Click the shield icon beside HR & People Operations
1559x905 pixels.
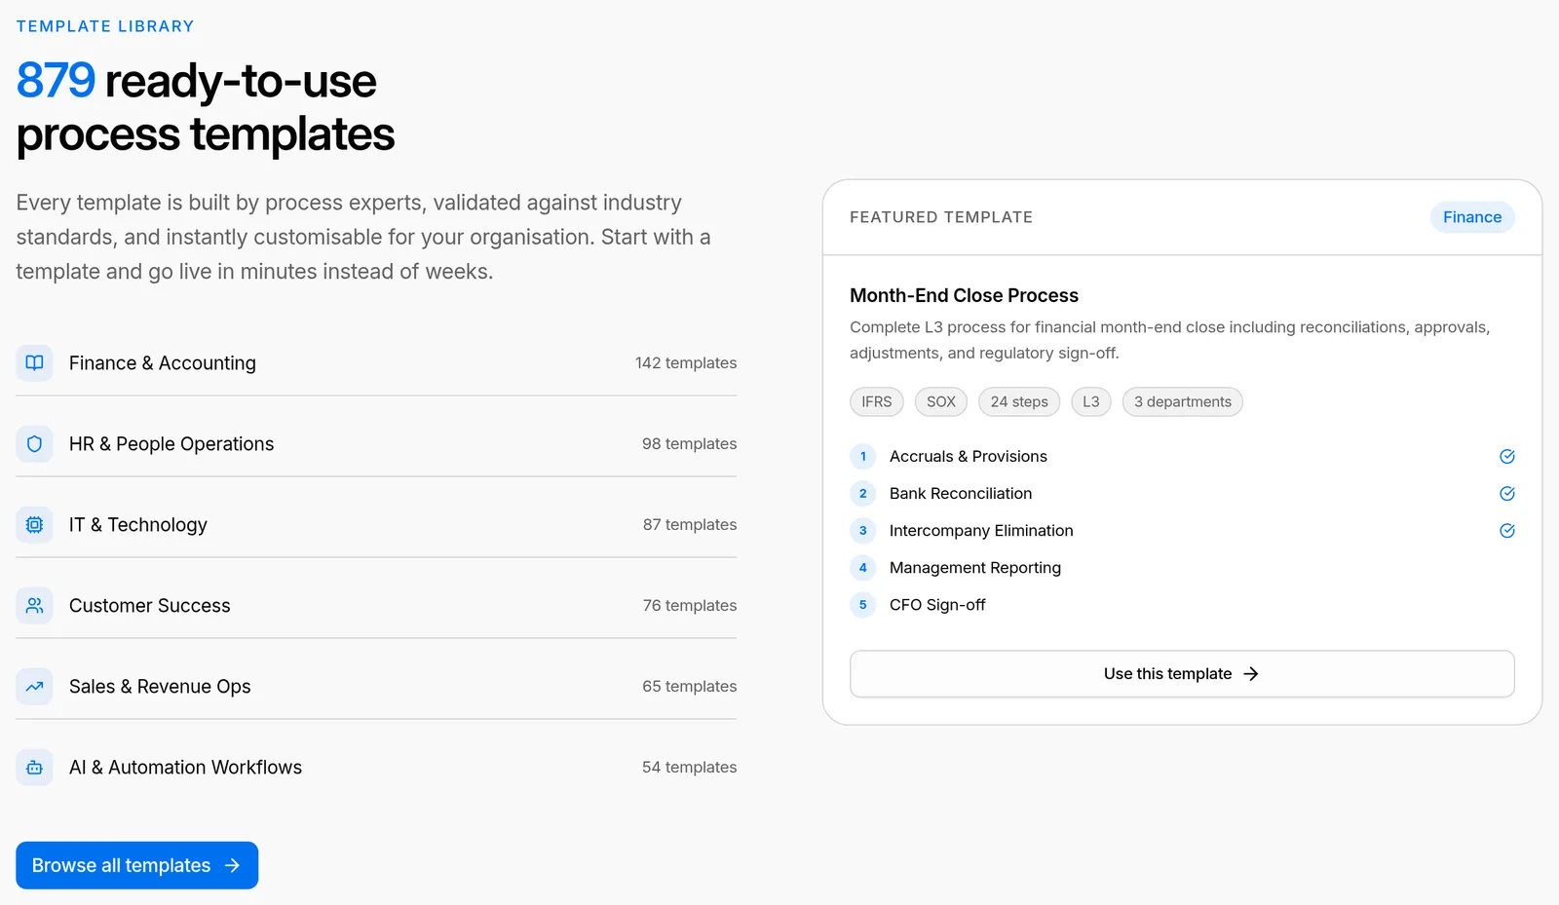tap(34, 443)
